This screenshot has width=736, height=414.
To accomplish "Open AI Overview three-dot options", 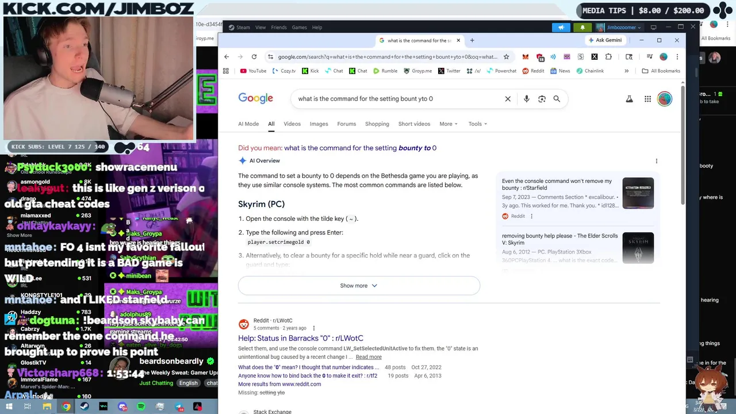I will click(656, 161).
